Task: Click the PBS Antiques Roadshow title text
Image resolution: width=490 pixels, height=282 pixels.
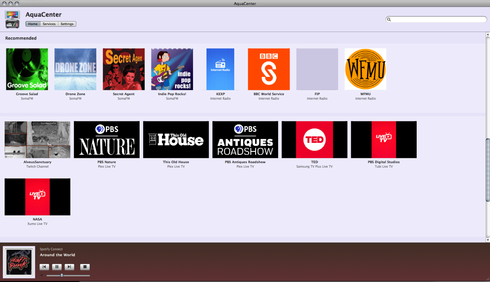Action: click(245, 162)
